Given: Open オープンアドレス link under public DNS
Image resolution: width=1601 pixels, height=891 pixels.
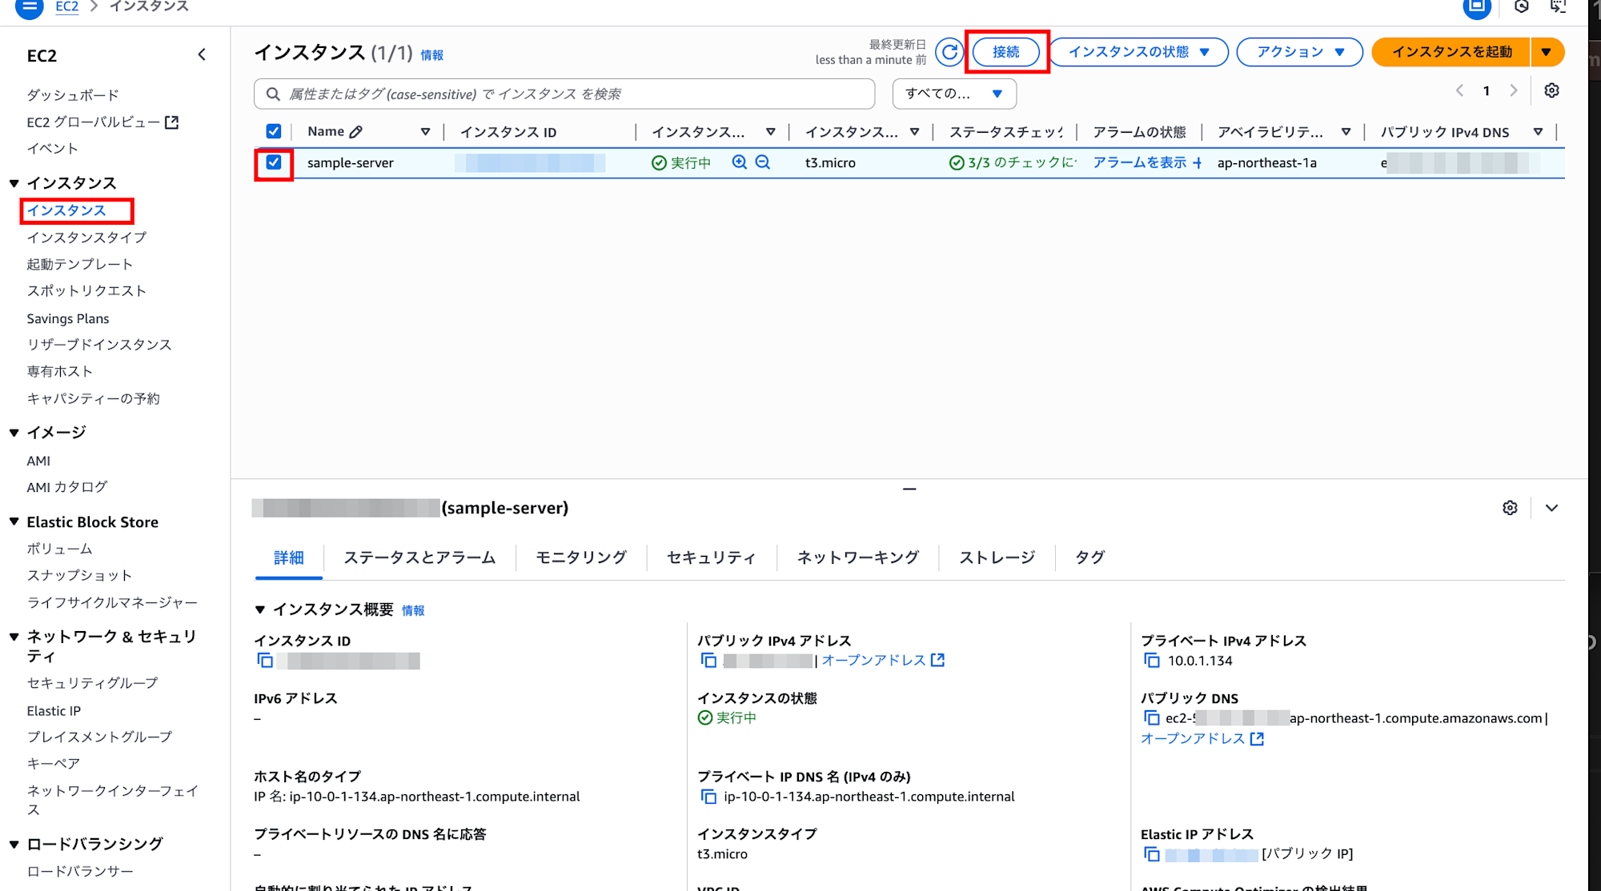Looking at the screenshot, I should coord(1202,739).
